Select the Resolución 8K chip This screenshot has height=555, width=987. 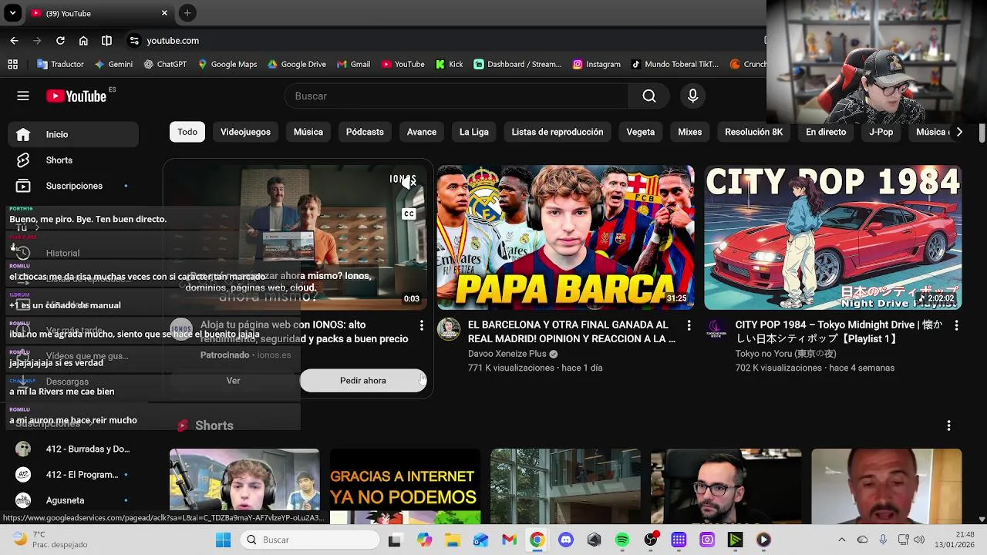tap(754, 132)
